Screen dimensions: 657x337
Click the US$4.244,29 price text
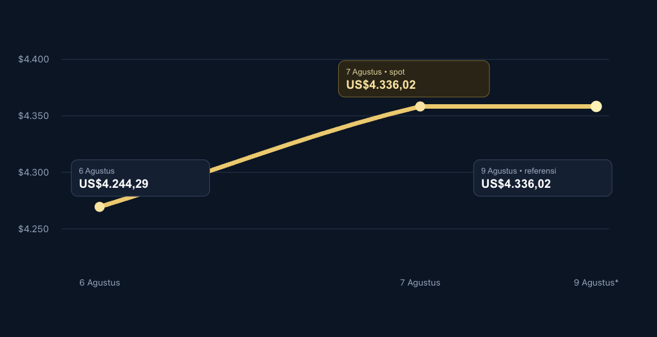click(113, 184)
